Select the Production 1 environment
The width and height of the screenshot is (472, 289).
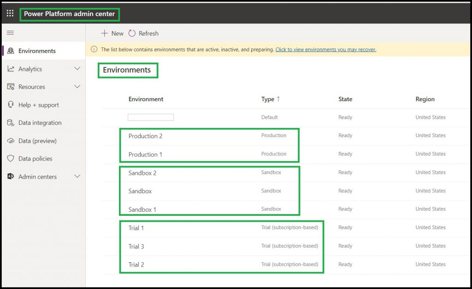pyautogui.click(x=145, y=155)
